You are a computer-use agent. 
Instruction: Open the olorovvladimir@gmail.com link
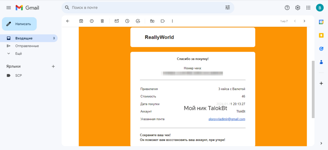227,119
